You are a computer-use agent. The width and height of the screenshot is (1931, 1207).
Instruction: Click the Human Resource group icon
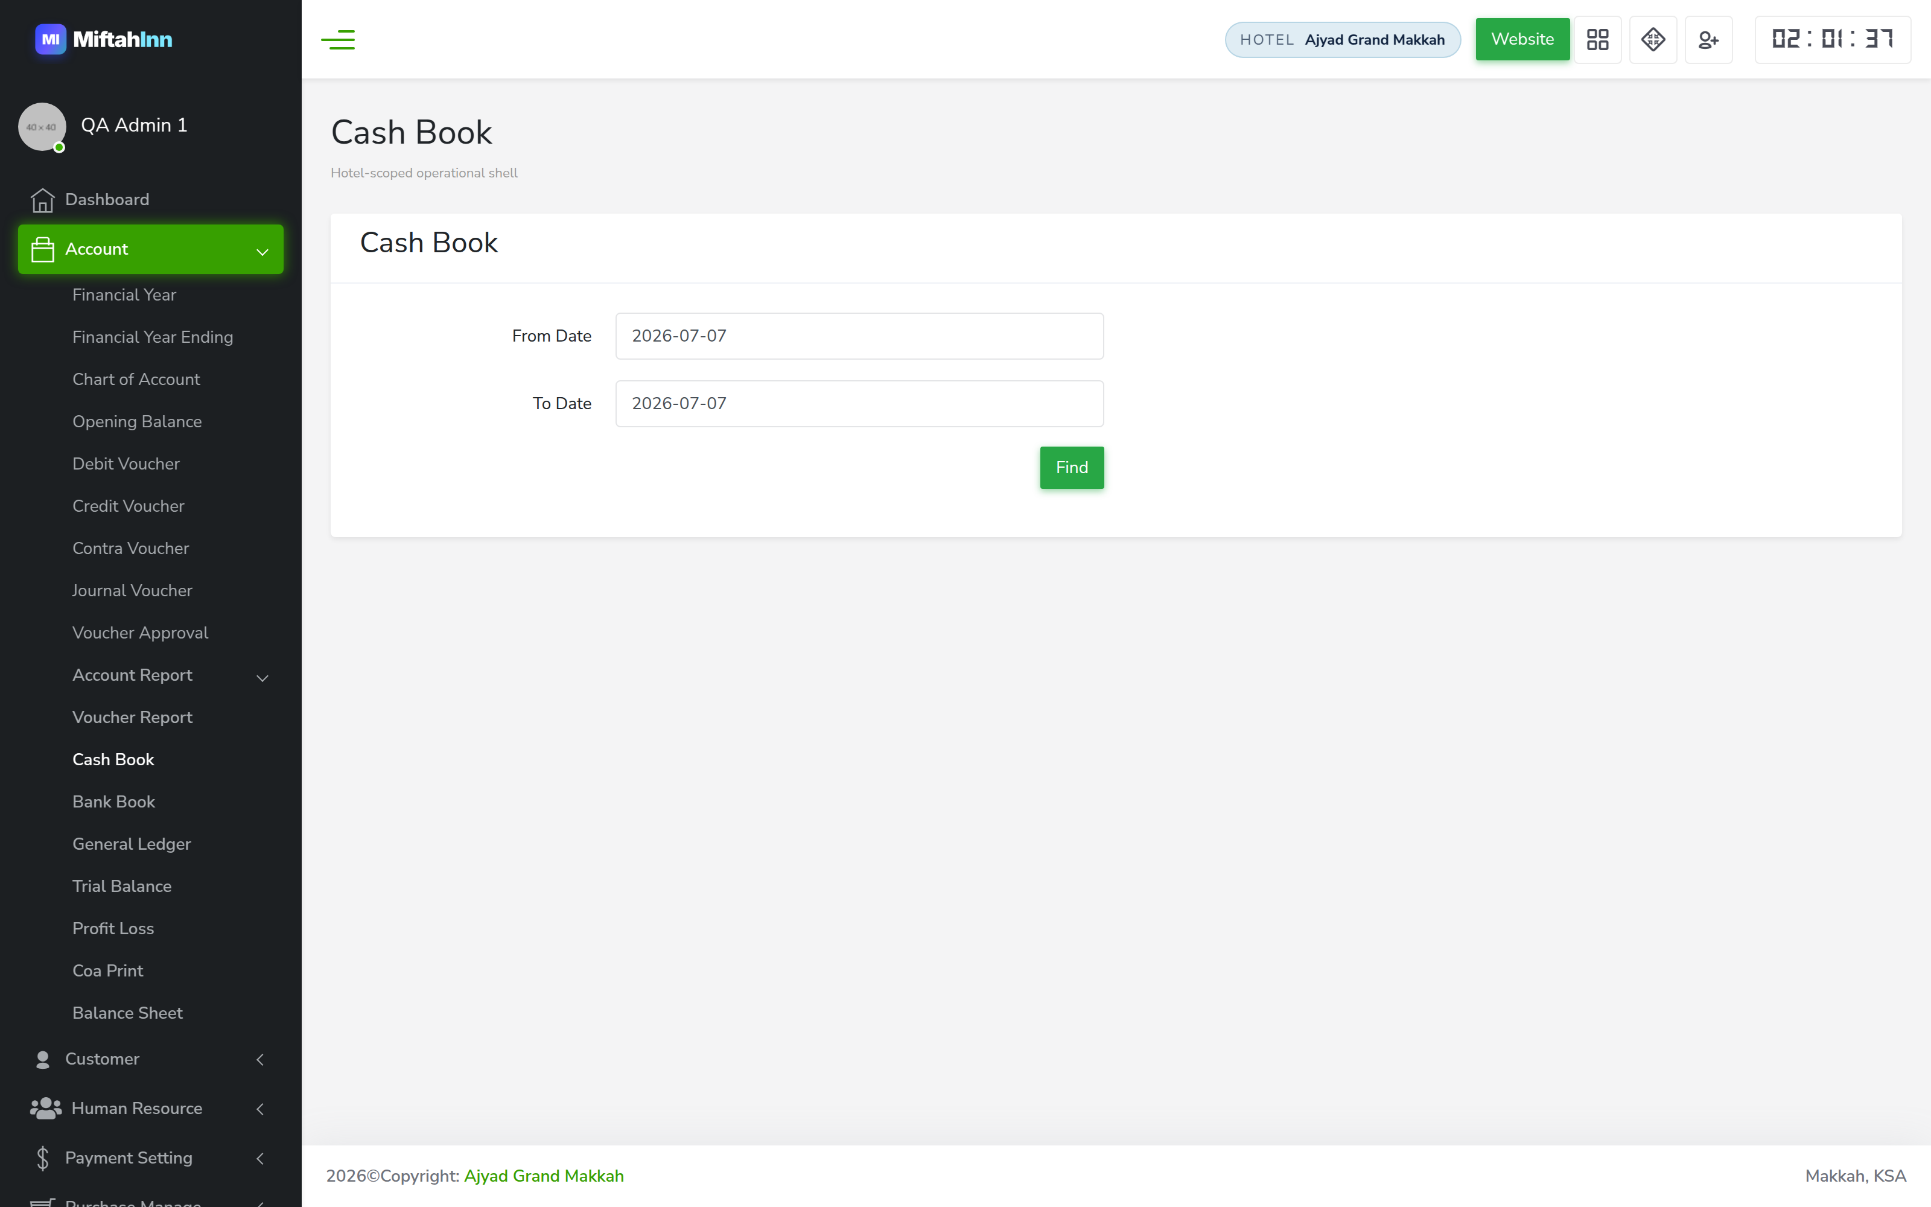click(x=45, y=1108)
